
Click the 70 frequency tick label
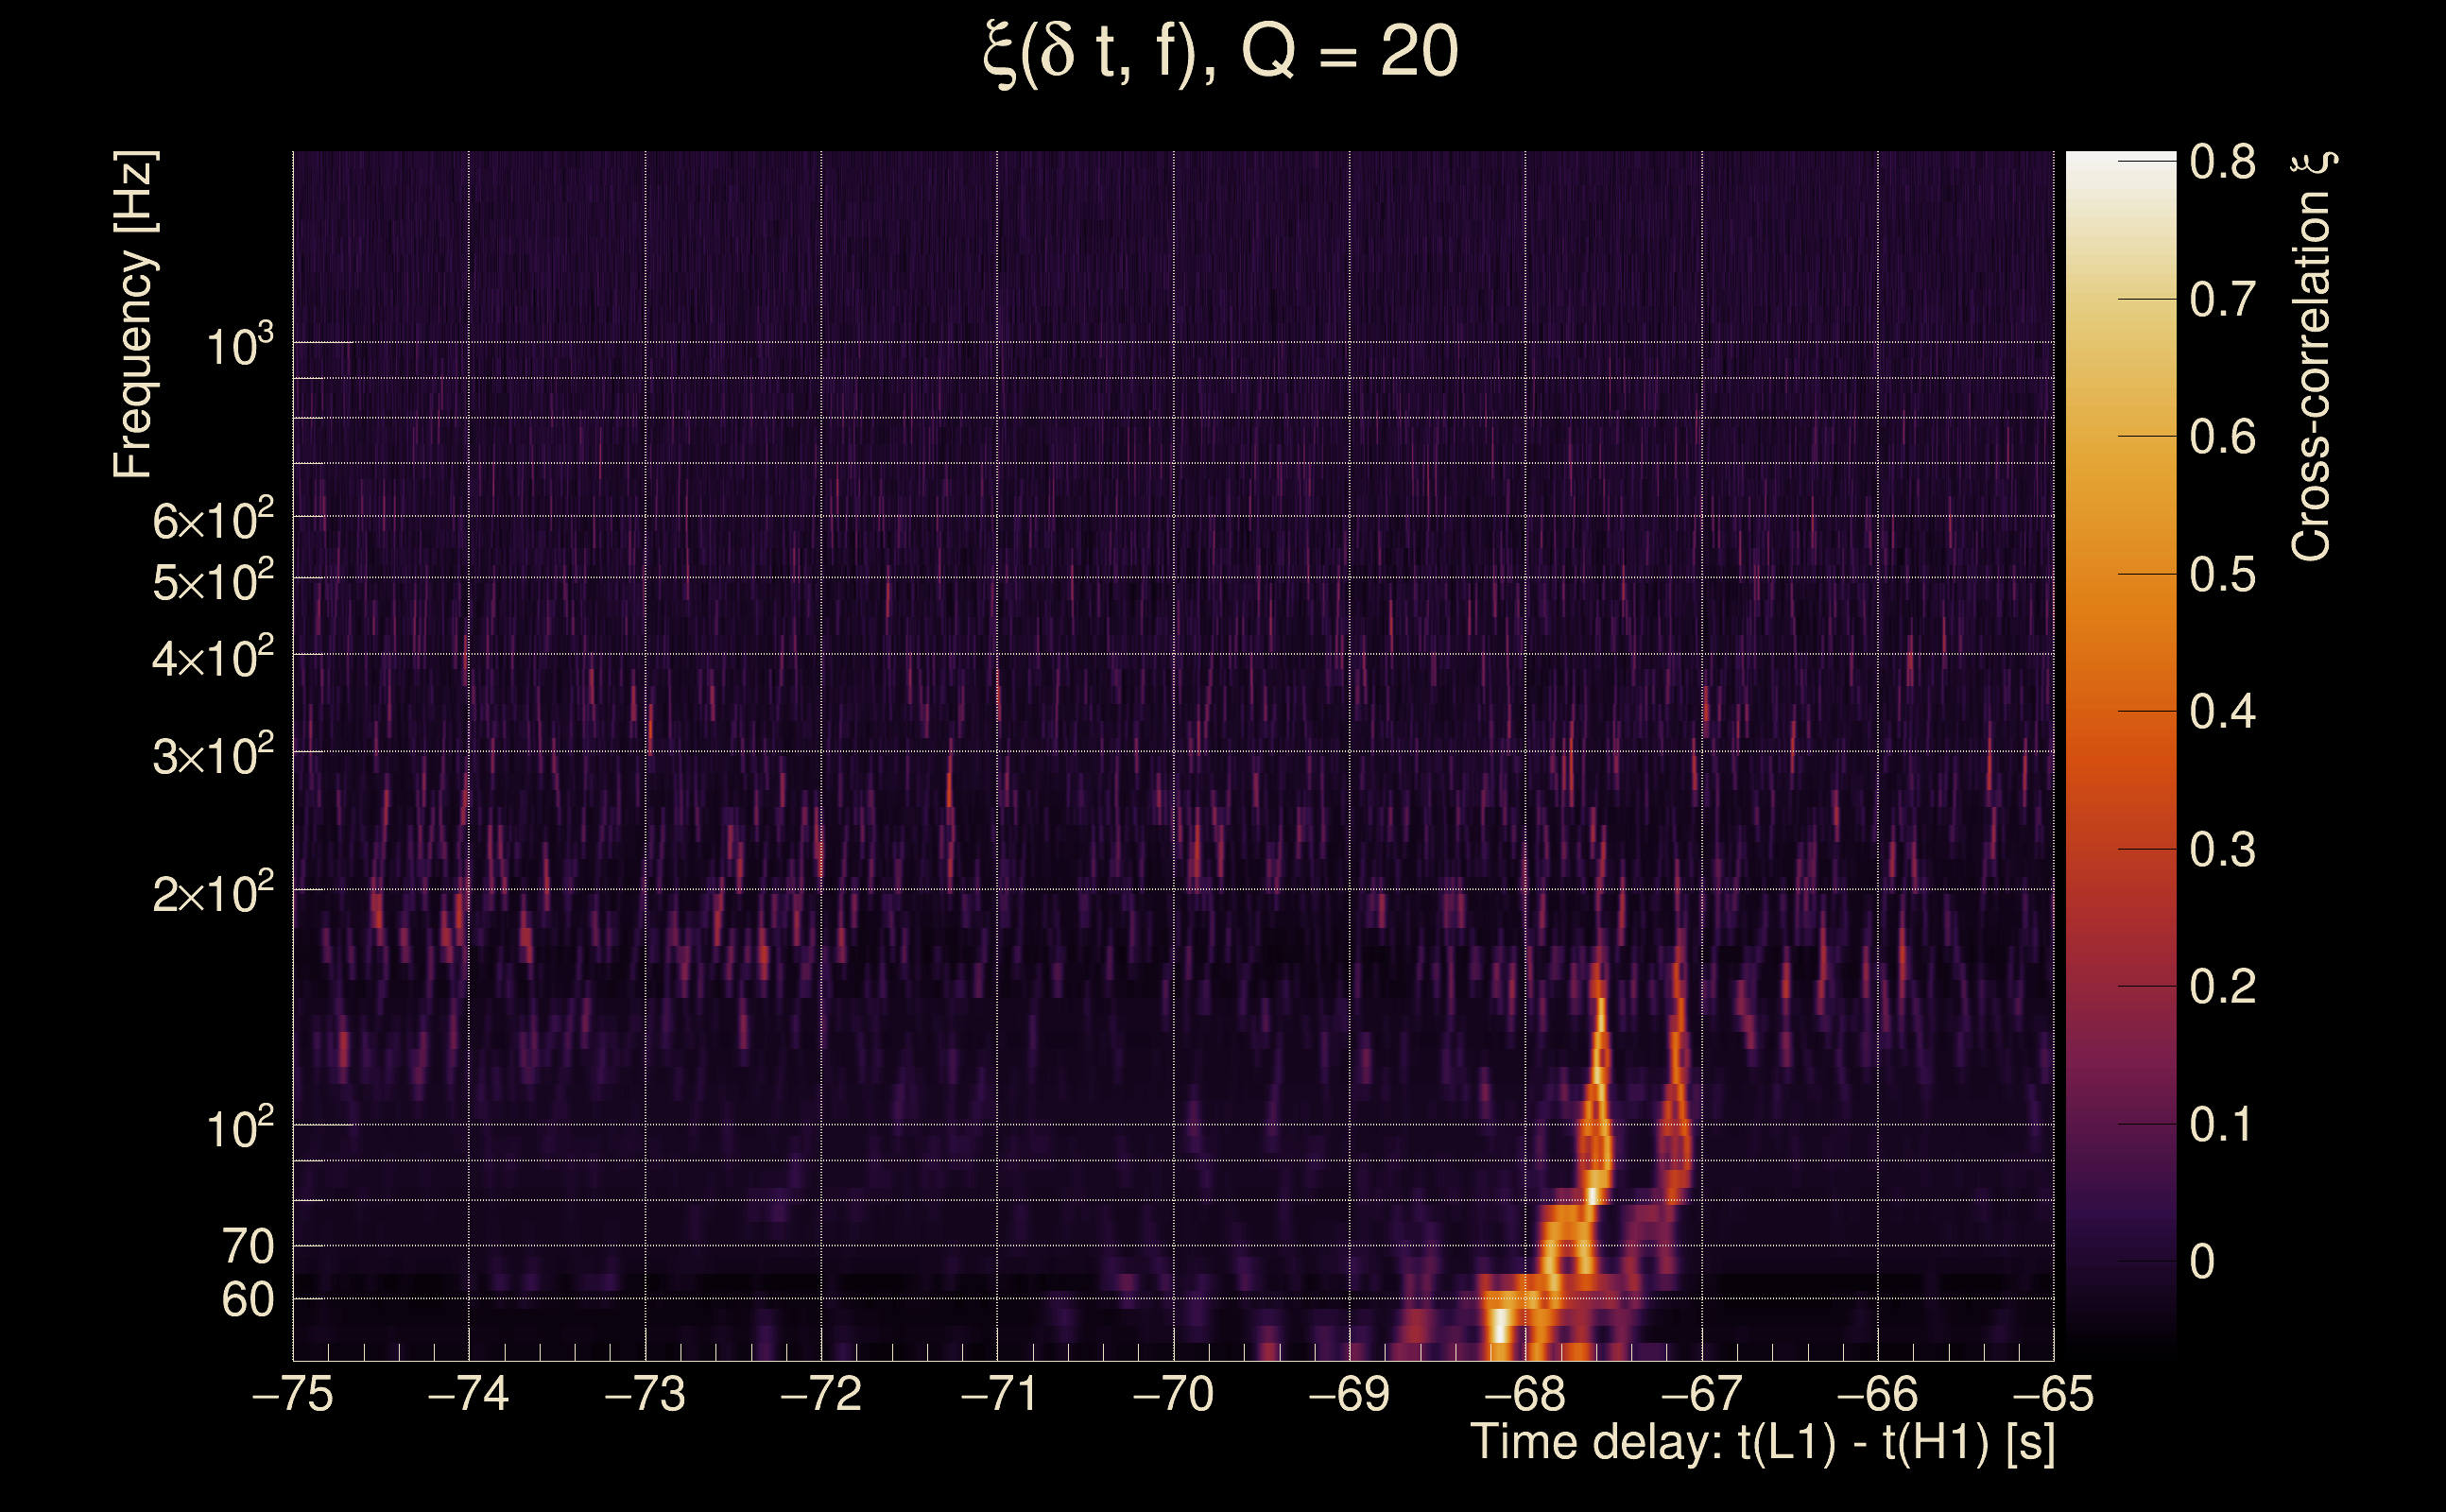pos(247,1247)
